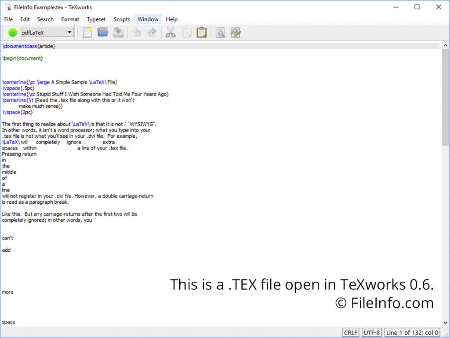Viewport: 450px width, 338px height.
Task: Click the Undo arrow icon
Action: point(137,32)
